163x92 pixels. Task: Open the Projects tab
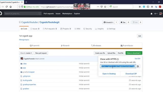tap(66, 29)
